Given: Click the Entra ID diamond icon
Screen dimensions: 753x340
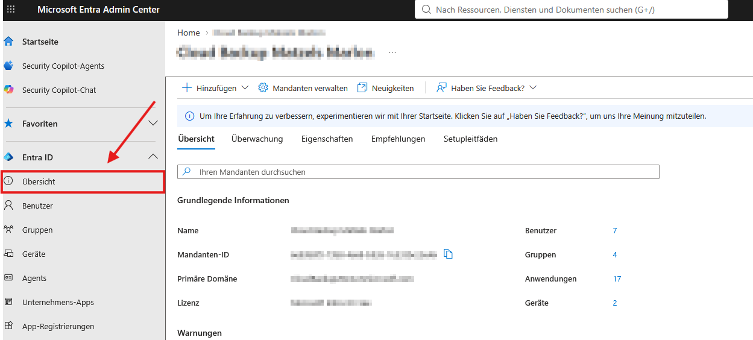Looking at the screenshot, I should pyautogui.click(x=8, y=157).
